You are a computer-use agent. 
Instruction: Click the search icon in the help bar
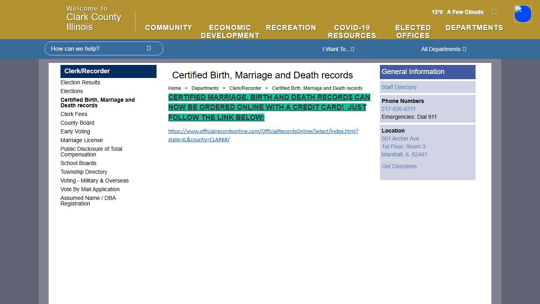(149, 48)
